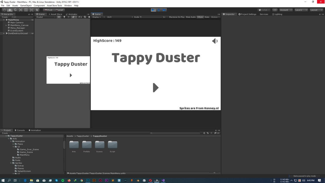The width and height of the screenshot is (325, 183).
Task: Open the GameObject menu
Action: 26,5
